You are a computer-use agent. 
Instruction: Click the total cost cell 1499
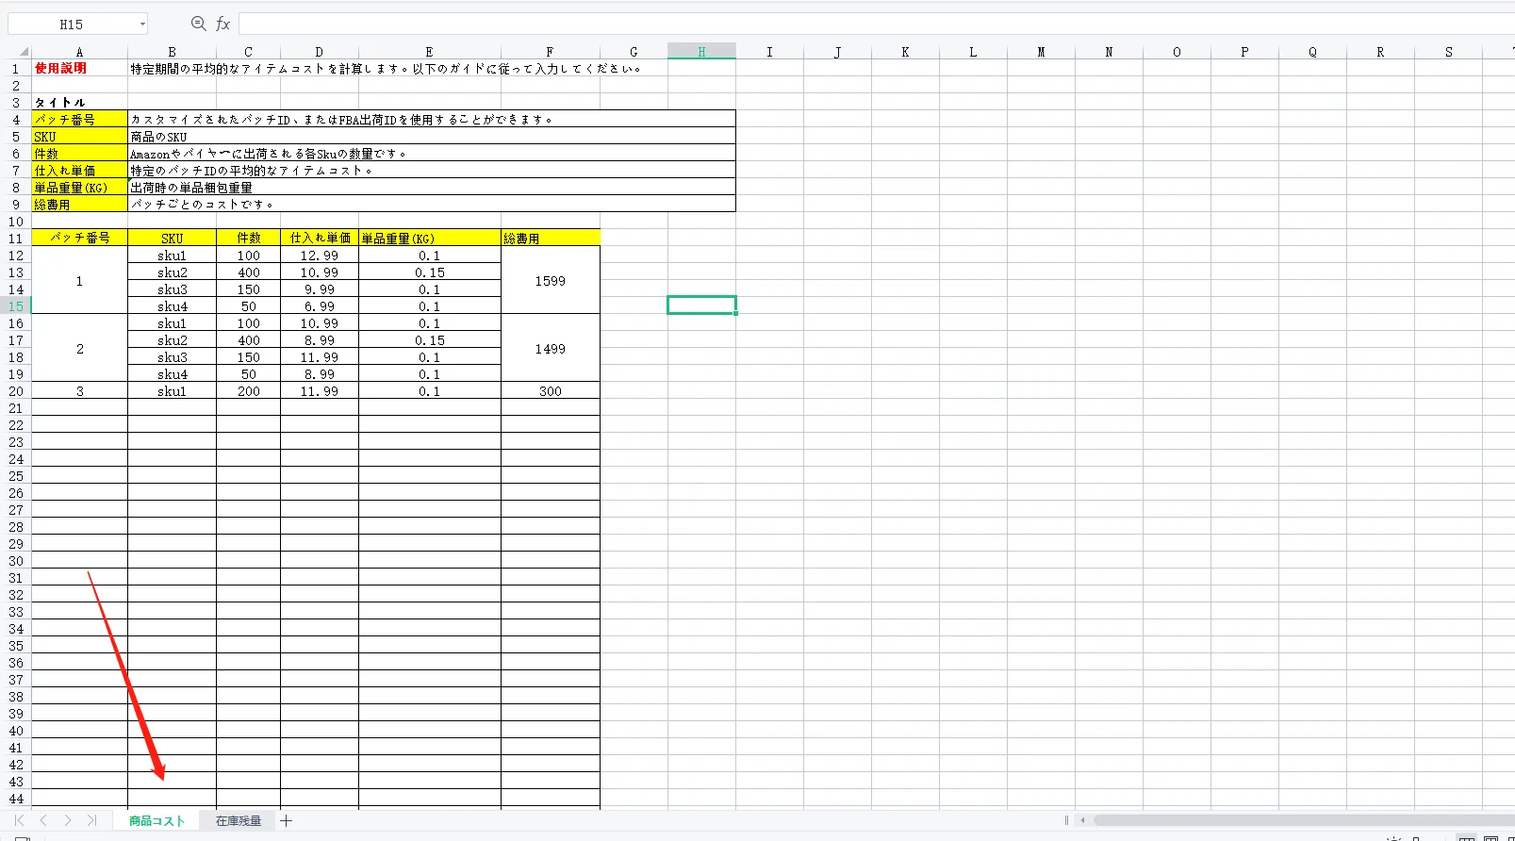[551, 349]
